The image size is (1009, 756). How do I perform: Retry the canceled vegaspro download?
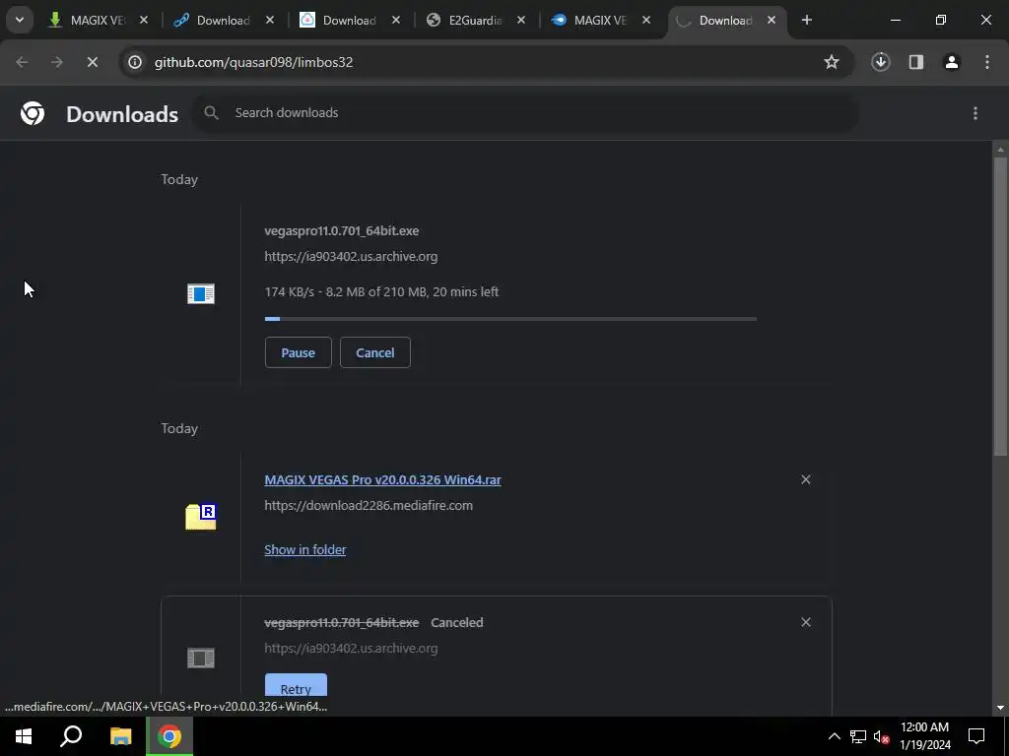point(296,686)
